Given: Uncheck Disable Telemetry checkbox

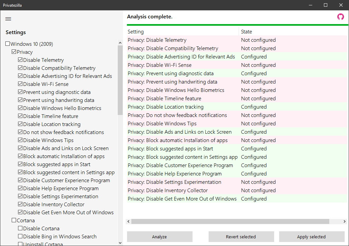Looking at the screenshot, I should tap(20, 60).
